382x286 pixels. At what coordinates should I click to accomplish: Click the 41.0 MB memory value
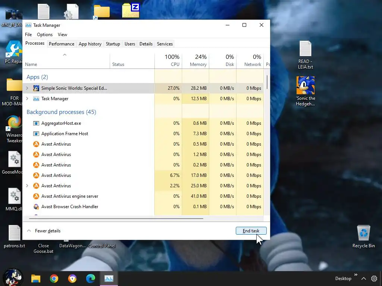tap(198, 196)
